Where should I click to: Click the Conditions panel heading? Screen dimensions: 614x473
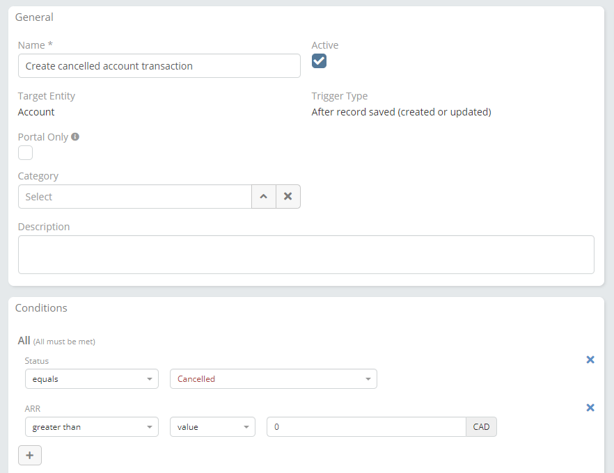[x=41, y=308]
